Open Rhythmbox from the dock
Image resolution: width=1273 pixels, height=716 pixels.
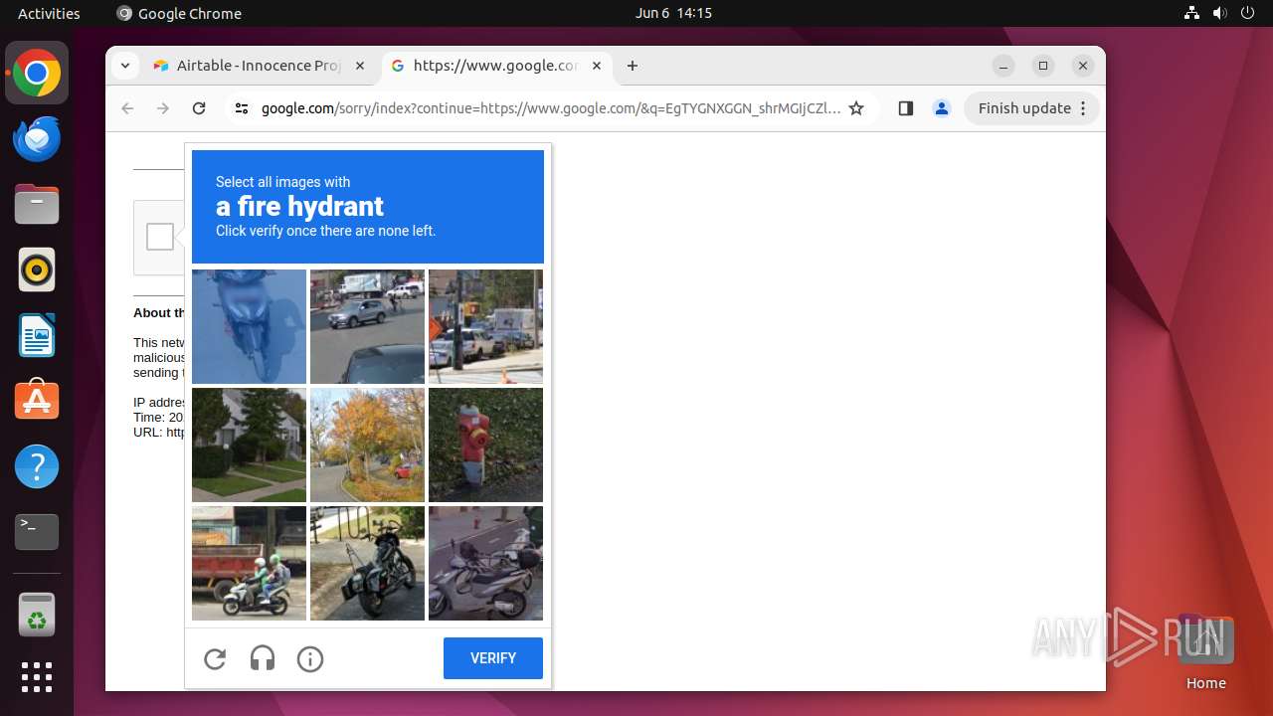click(x=37, y=269)
